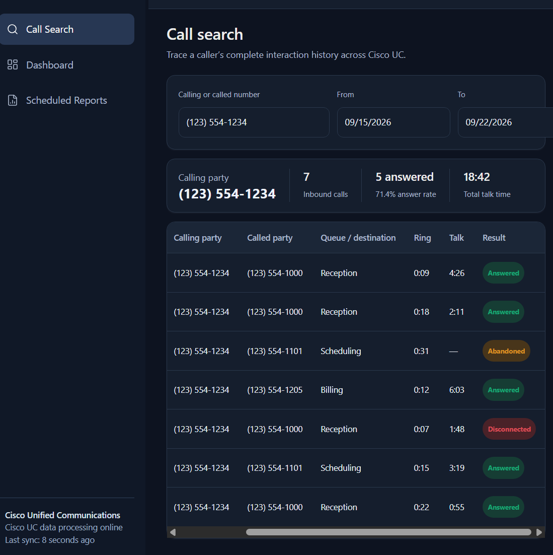Image resolution: width=553 pixels, height=555 pixels.
Task: Click the From date field 09/15/2026
Action: 393,122
